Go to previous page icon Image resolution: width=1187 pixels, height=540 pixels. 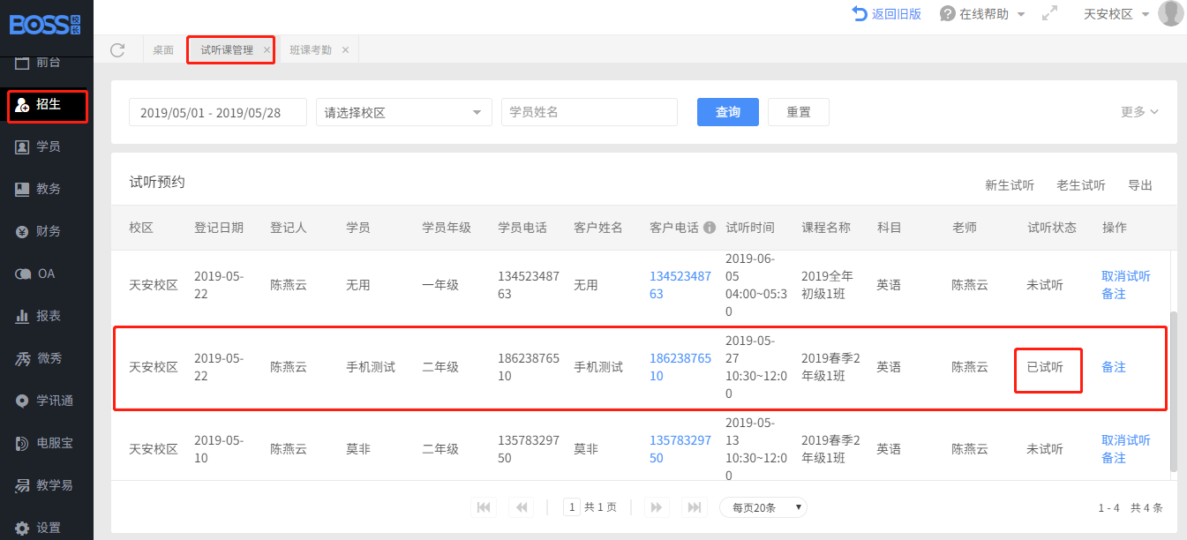click(x=522, y=507)
